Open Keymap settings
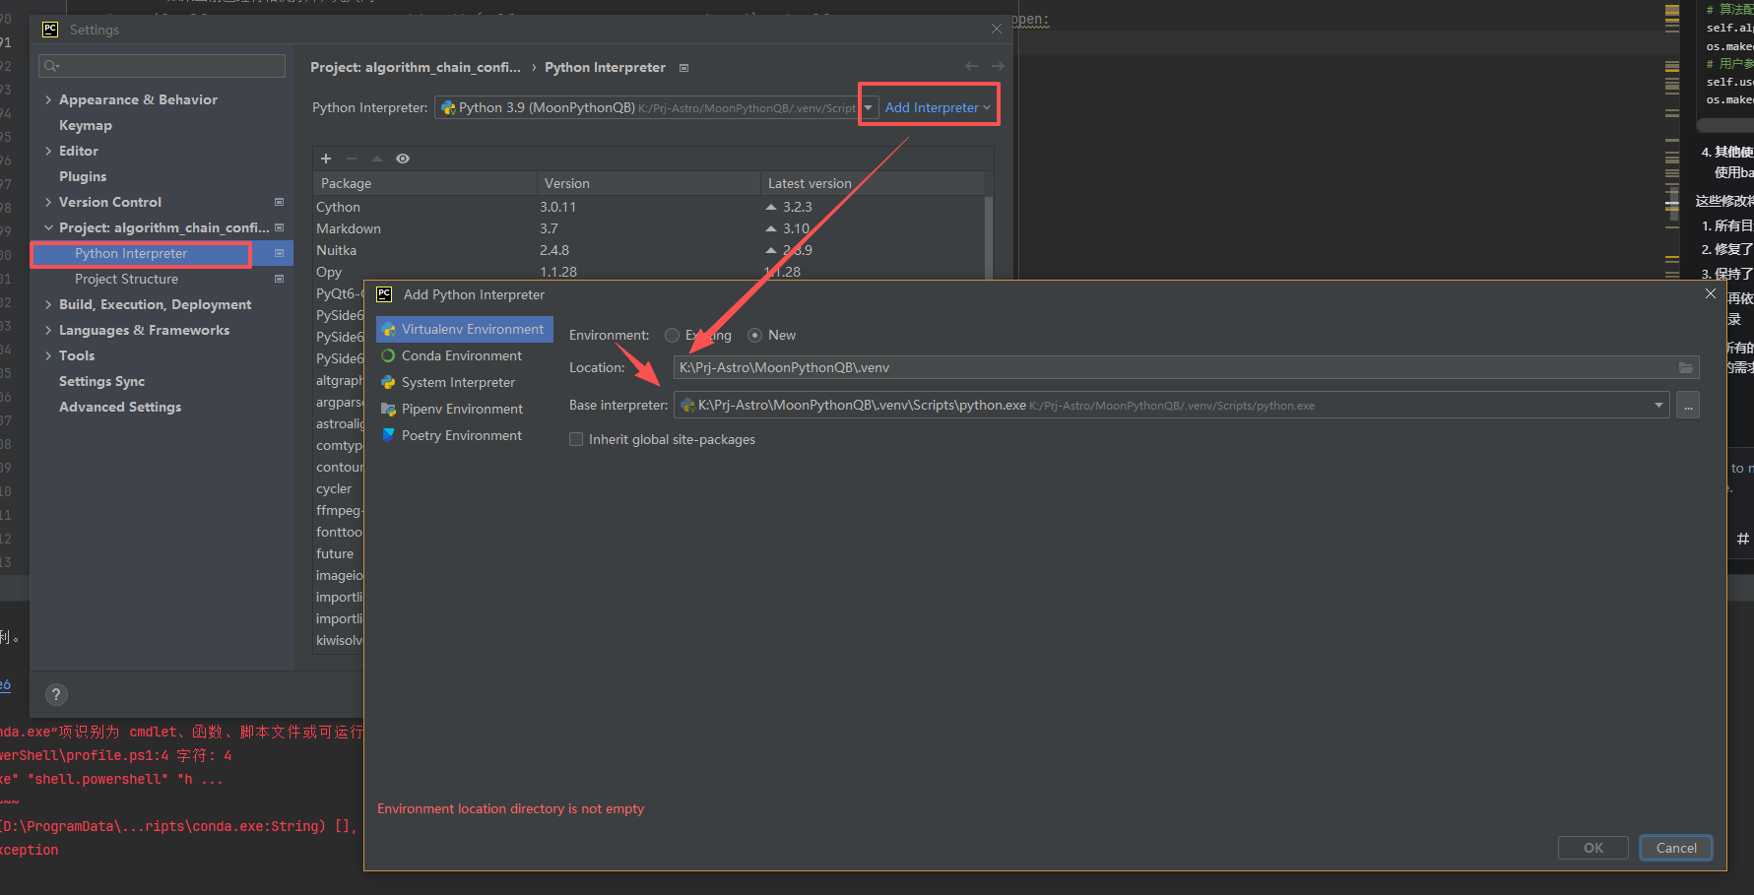The height and width of the screenshot is (895, 1754). tap(86, 125)
